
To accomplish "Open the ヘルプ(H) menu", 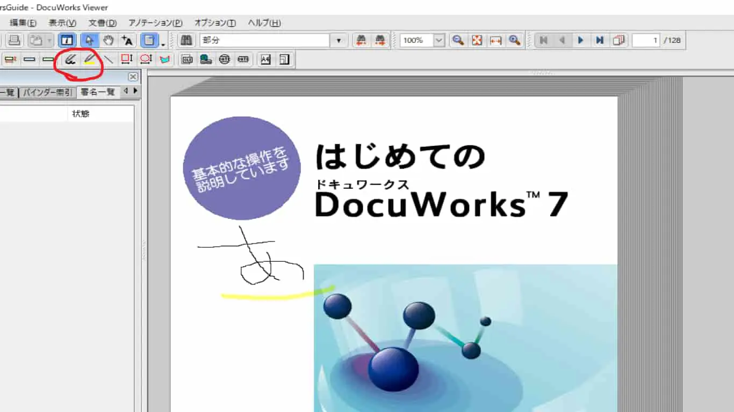I will coord(264,23).
